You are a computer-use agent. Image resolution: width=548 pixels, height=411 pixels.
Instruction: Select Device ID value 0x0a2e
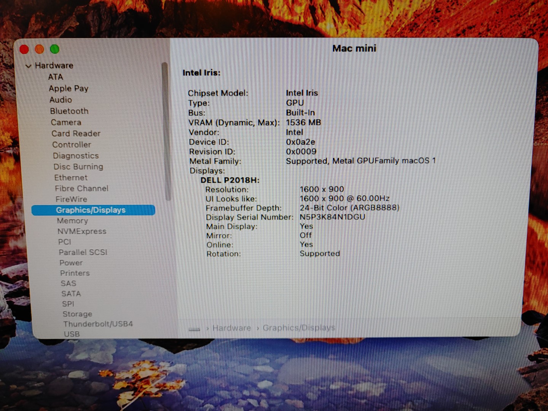pyautogui.click(x=301, y=142)
